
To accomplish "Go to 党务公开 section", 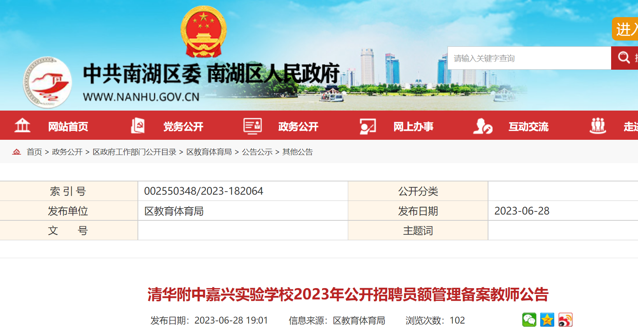I will [x=183, y=127].
